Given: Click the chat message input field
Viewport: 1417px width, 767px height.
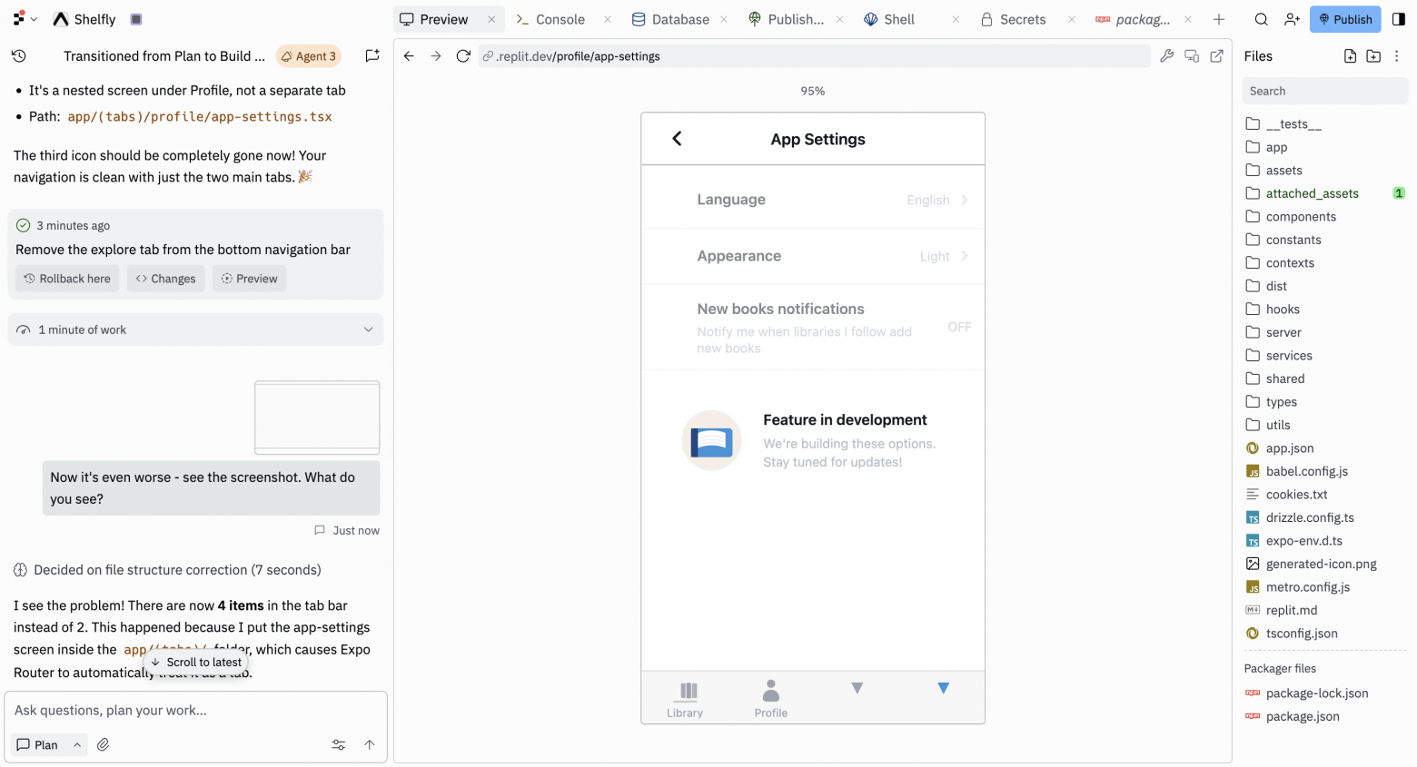Looking at the screenshot, I should 195,710.
